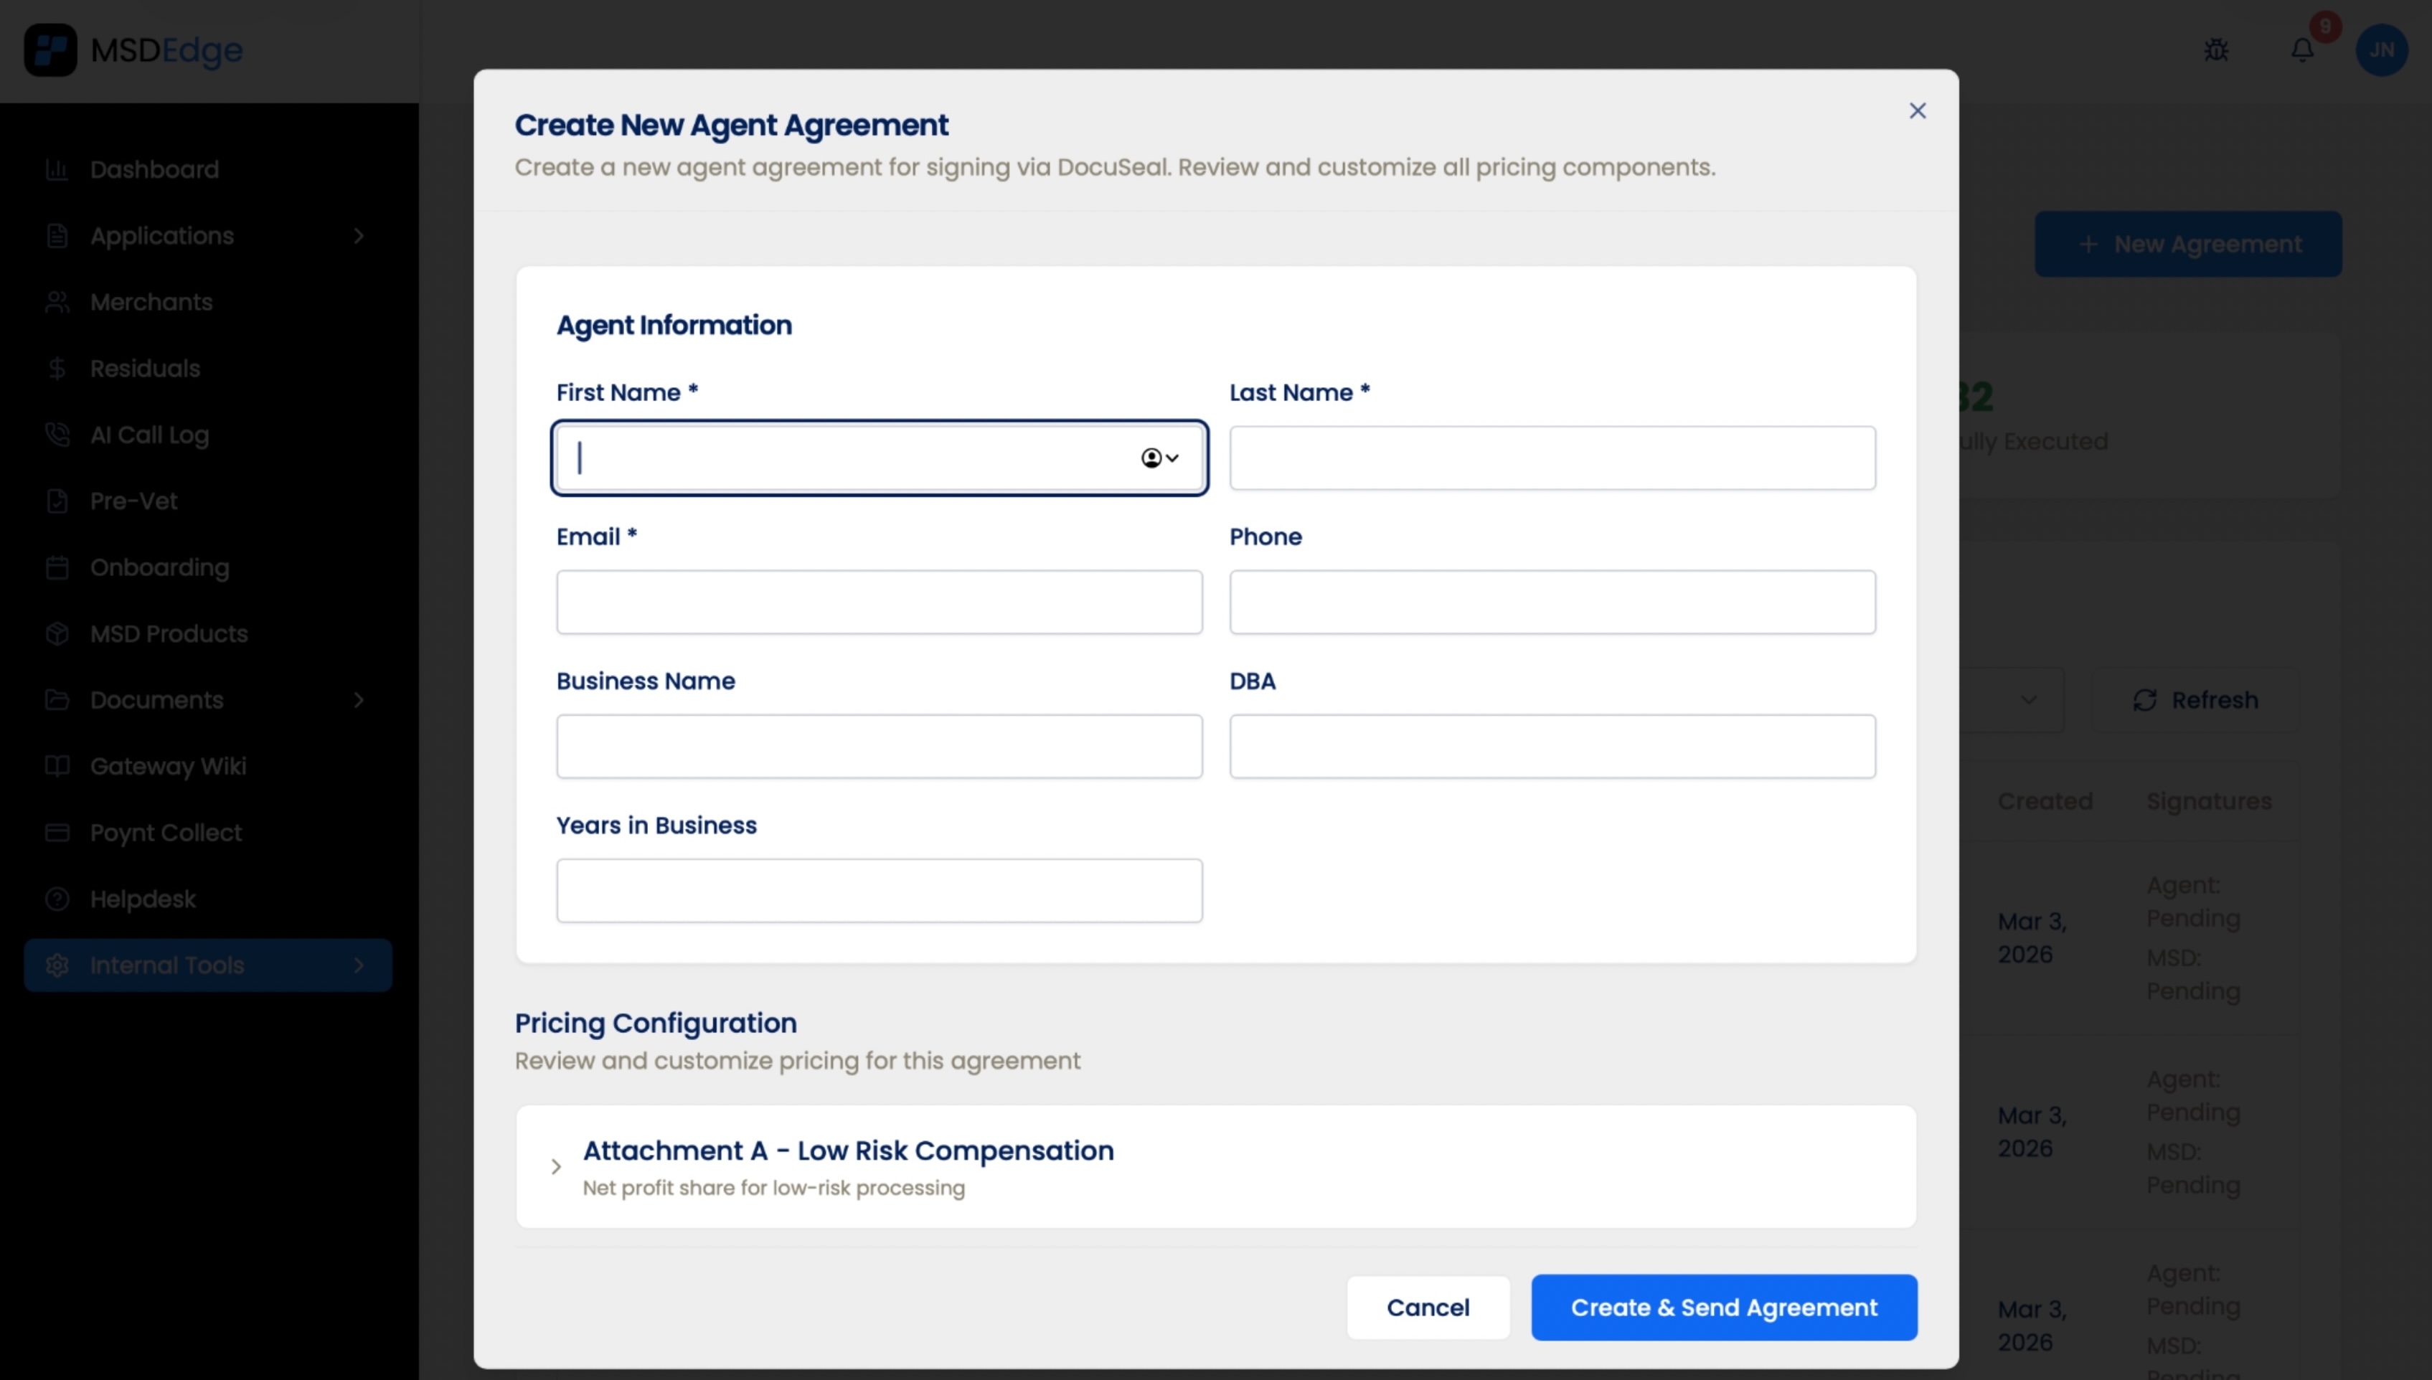The height and width of the screenshot is (1380, 2432).
Task: Click the Residuals dollar icon in the sidebar
Action: (x=57, y=369)
